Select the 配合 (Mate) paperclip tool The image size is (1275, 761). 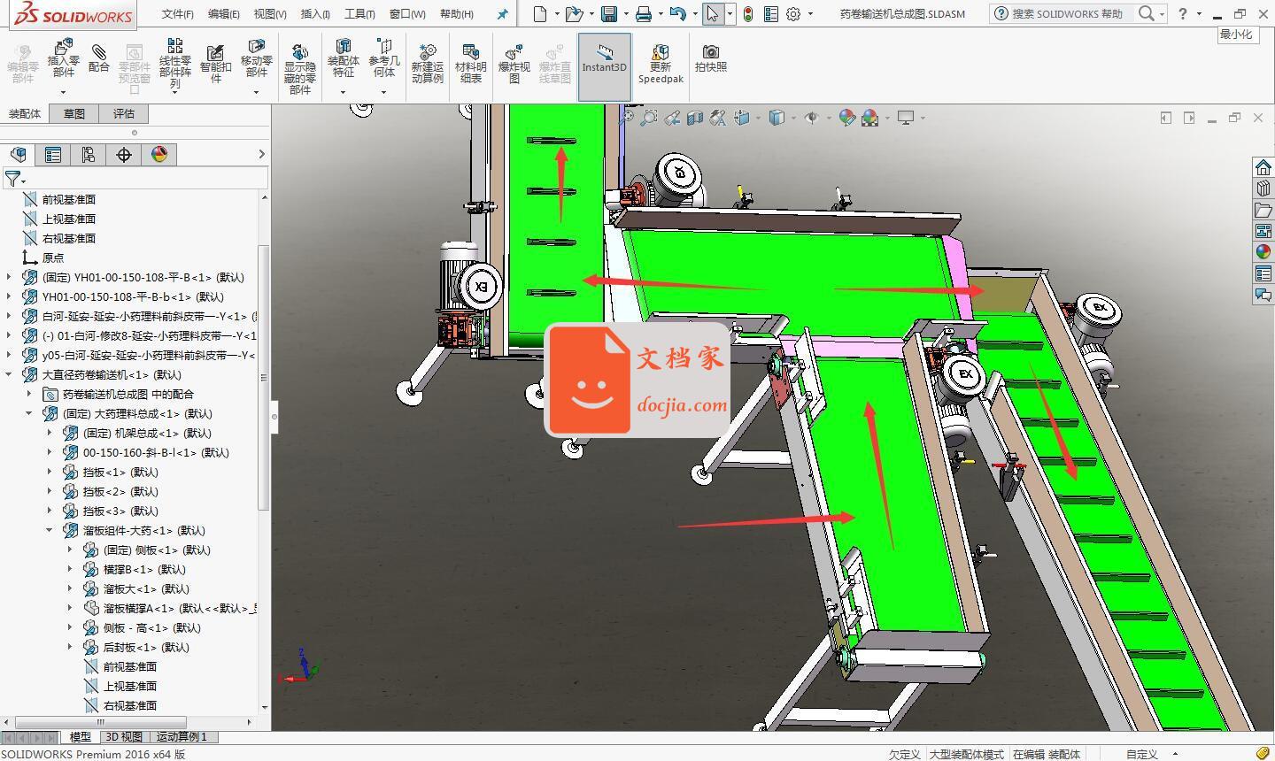pos(99,58)
